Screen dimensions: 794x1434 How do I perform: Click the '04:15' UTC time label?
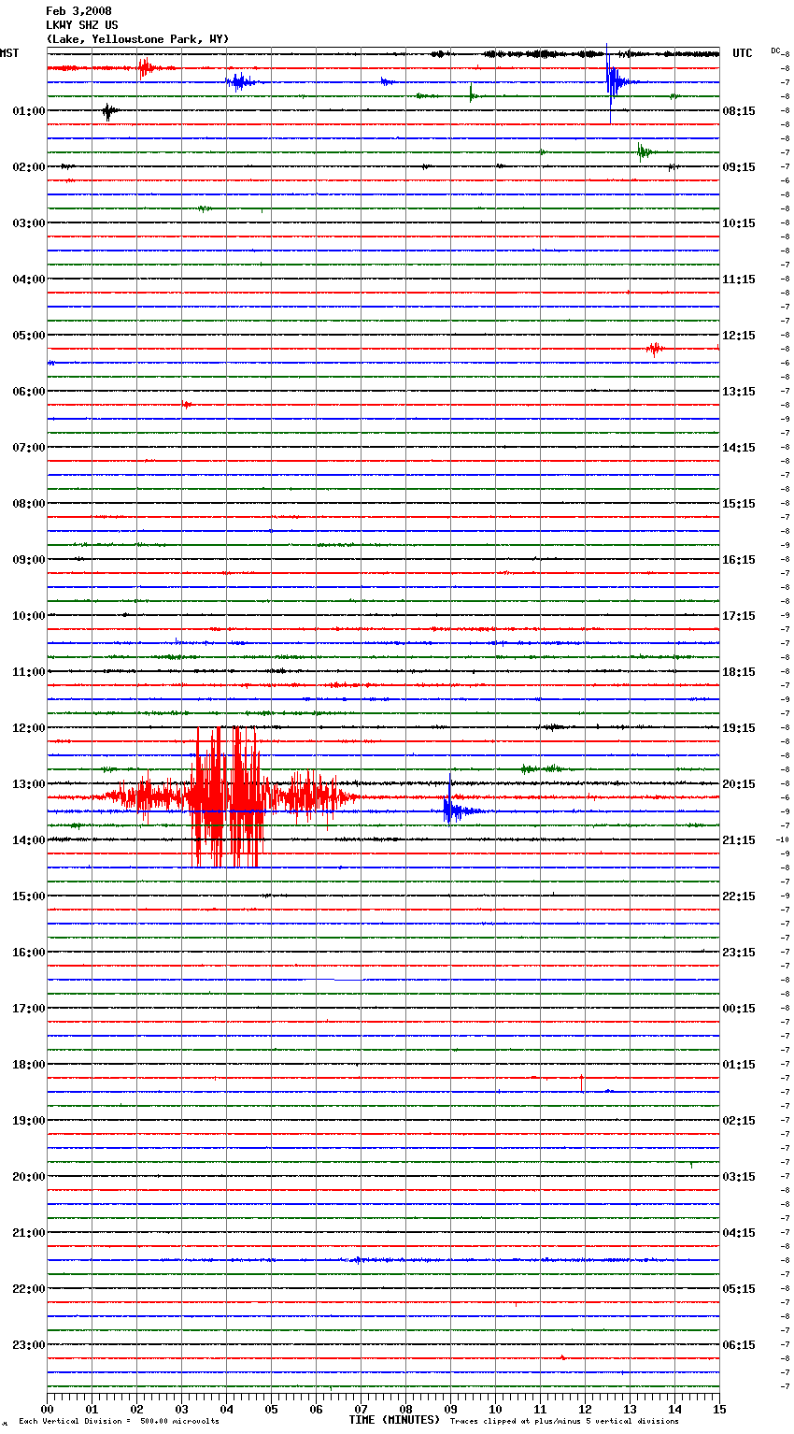click(739, 1233)
